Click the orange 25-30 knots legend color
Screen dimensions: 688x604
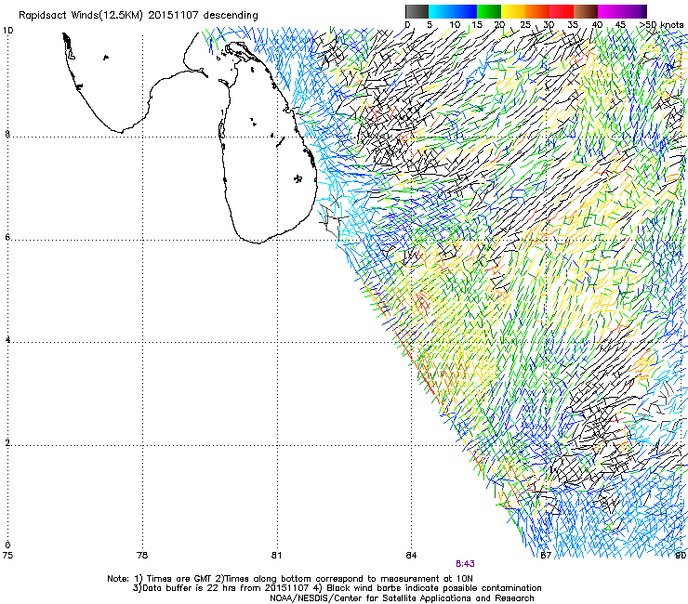[537, 11]
